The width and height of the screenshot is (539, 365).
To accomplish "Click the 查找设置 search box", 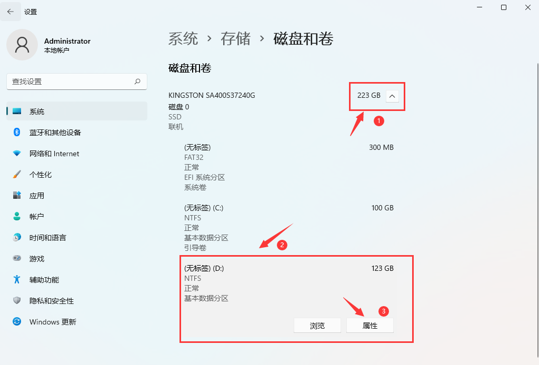I will [x=76, y=82].
